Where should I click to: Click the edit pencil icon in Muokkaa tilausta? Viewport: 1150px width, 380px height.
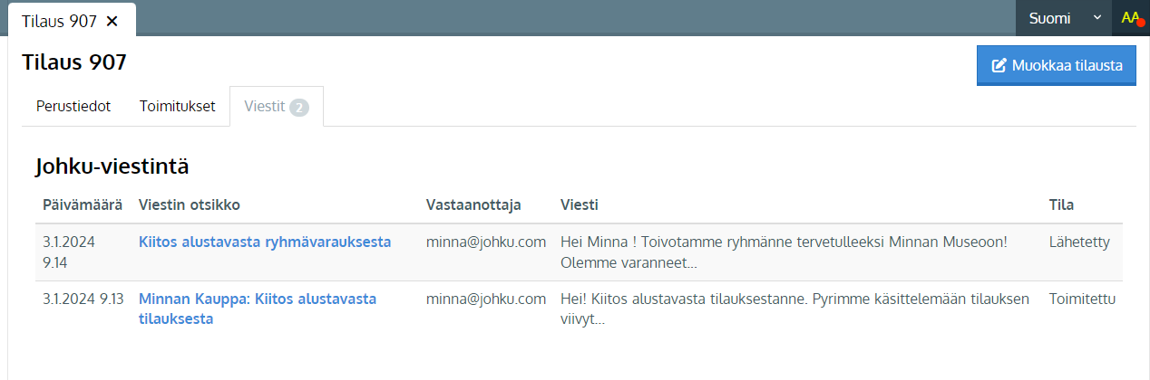(999, 65)
